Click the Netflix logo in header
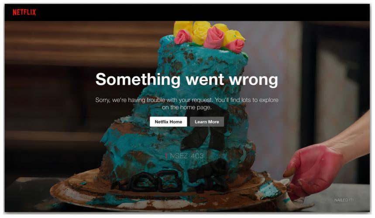 tap(24, 12)
